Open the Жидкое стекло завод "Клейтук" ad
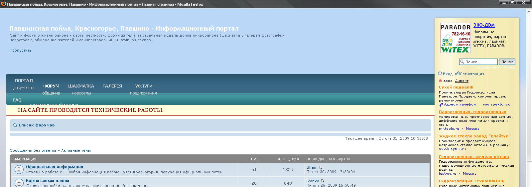532x187 pixels. (474, 136)
